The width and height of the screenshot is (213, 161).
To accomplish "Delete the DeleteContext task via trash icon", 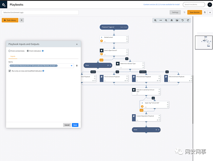I will point(127,37).
